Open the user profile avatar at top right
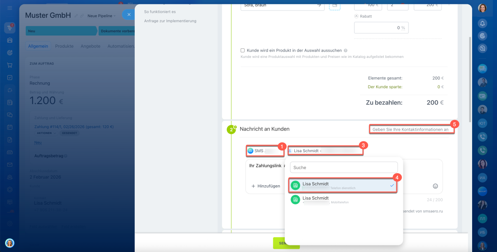 click(483, 8)
